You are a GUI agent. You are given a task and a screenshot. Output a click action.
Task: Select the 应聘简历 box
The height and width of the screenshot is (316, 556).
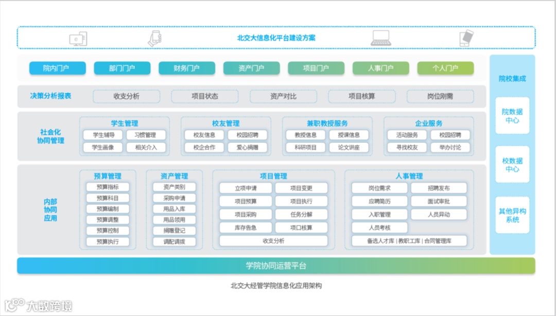(380, 201)
